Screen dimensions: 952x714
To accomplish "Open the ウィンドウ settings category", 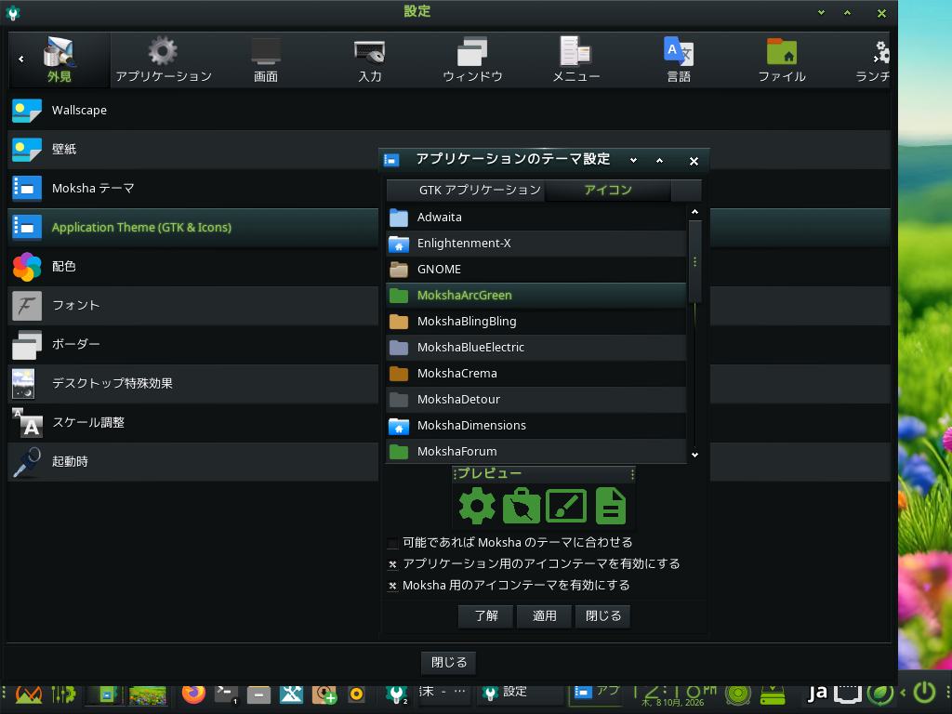I will point(472,59).
